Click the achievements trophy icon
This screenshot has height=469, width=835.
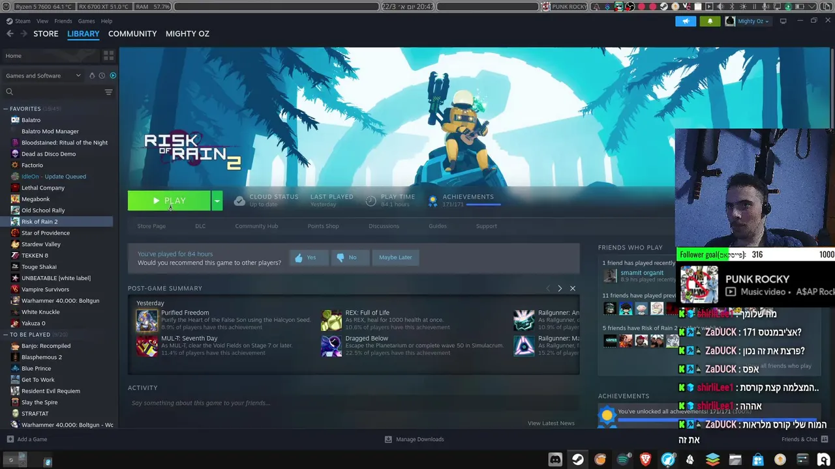[x=433, y=201]
